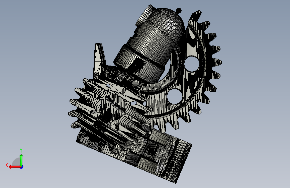
Task: Click the lower round hole in the large gear
Action: pyautogui.click(x=175, y=96)
